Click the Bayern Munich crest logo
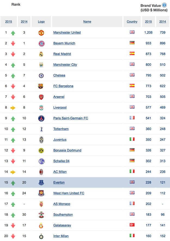 tap(41, 44)
